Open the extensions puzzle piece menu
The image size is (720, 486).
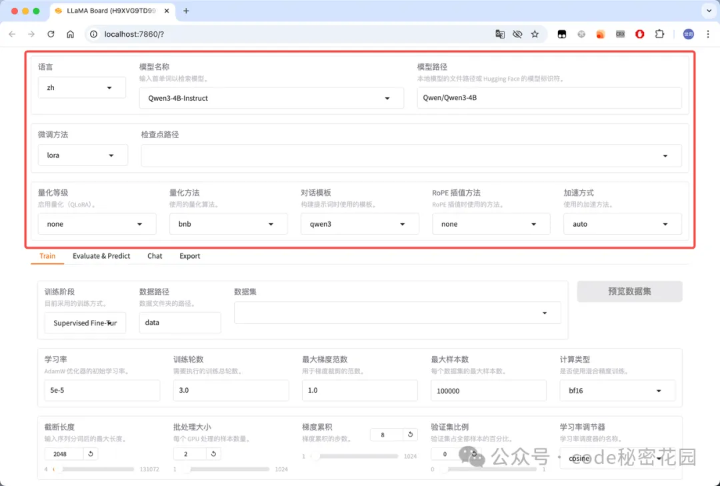tap(659, 34)
